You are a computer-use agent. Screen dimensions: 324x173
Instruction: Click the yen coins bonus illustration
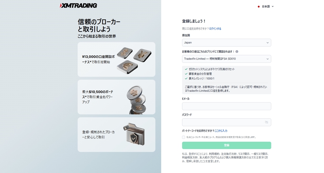pyautogui.click(x=134, y=60)
